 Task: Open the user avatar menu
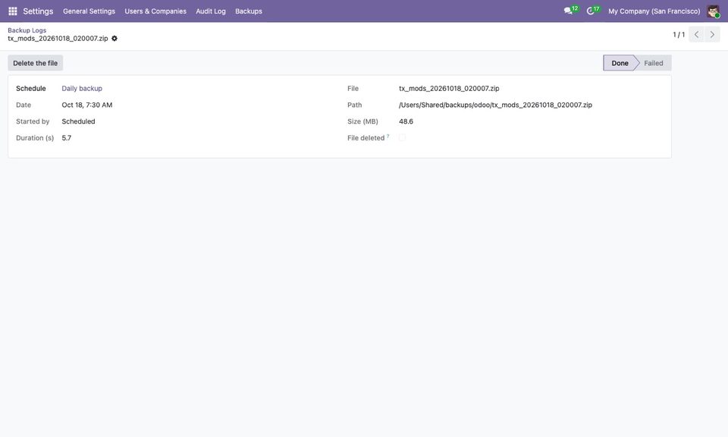(713, 11)
